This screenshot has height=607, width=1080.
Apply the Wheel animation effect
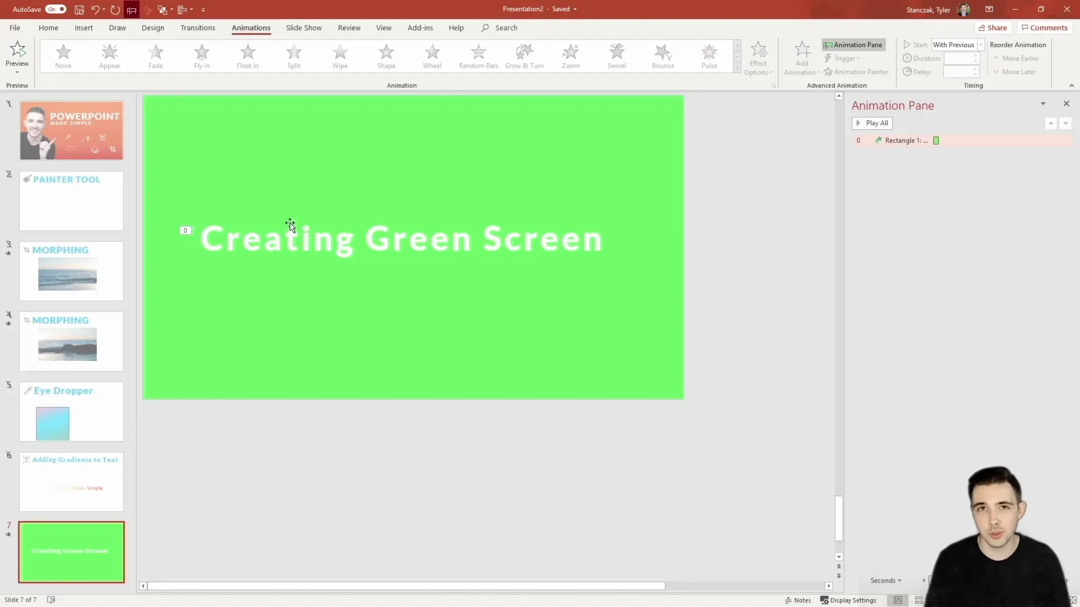432,56
